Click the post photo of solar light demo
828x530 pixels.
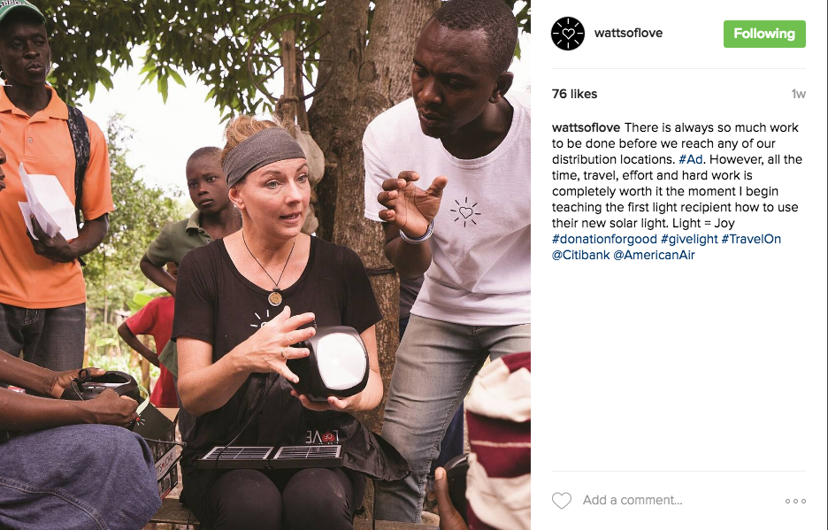tap(265, 265)
